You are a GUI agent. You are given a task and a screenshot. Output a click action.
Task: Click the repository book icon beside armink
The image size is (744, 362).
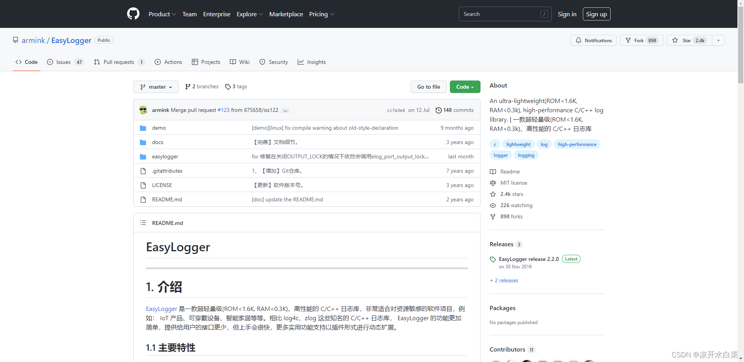click(15, 40)
